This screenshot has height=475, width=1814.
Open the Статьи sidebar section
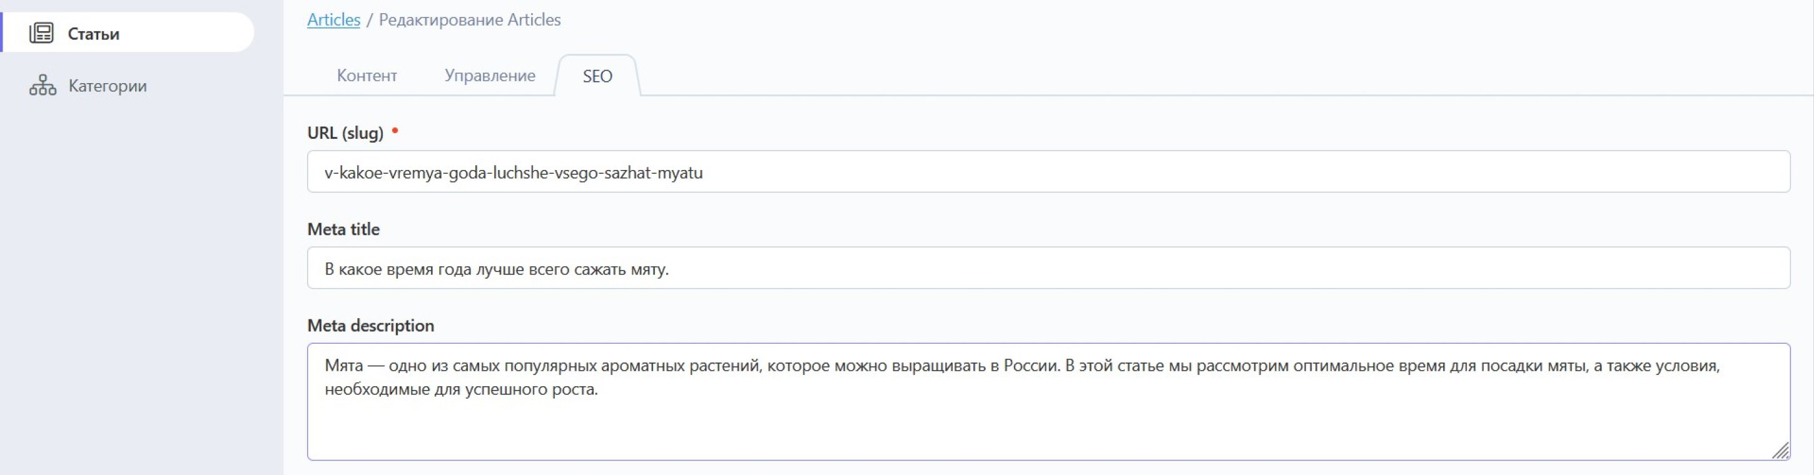pyautogui.click(x=93, y=34)
